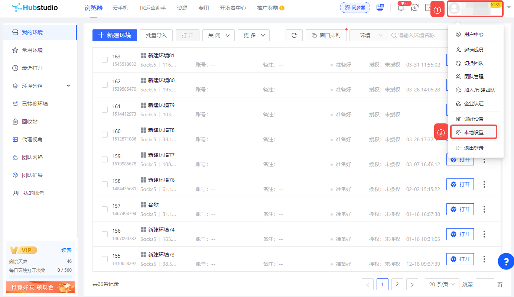The height and width of the screenshot is (297, 514).
Task: Open the three-dot menu for environment 158
Action: click(x=484, y=184)
